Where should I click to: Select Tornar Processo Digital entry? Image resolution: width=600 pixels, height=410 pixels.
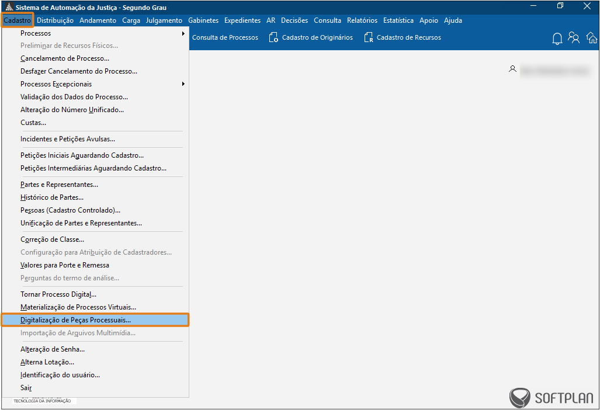coord(95,294)
